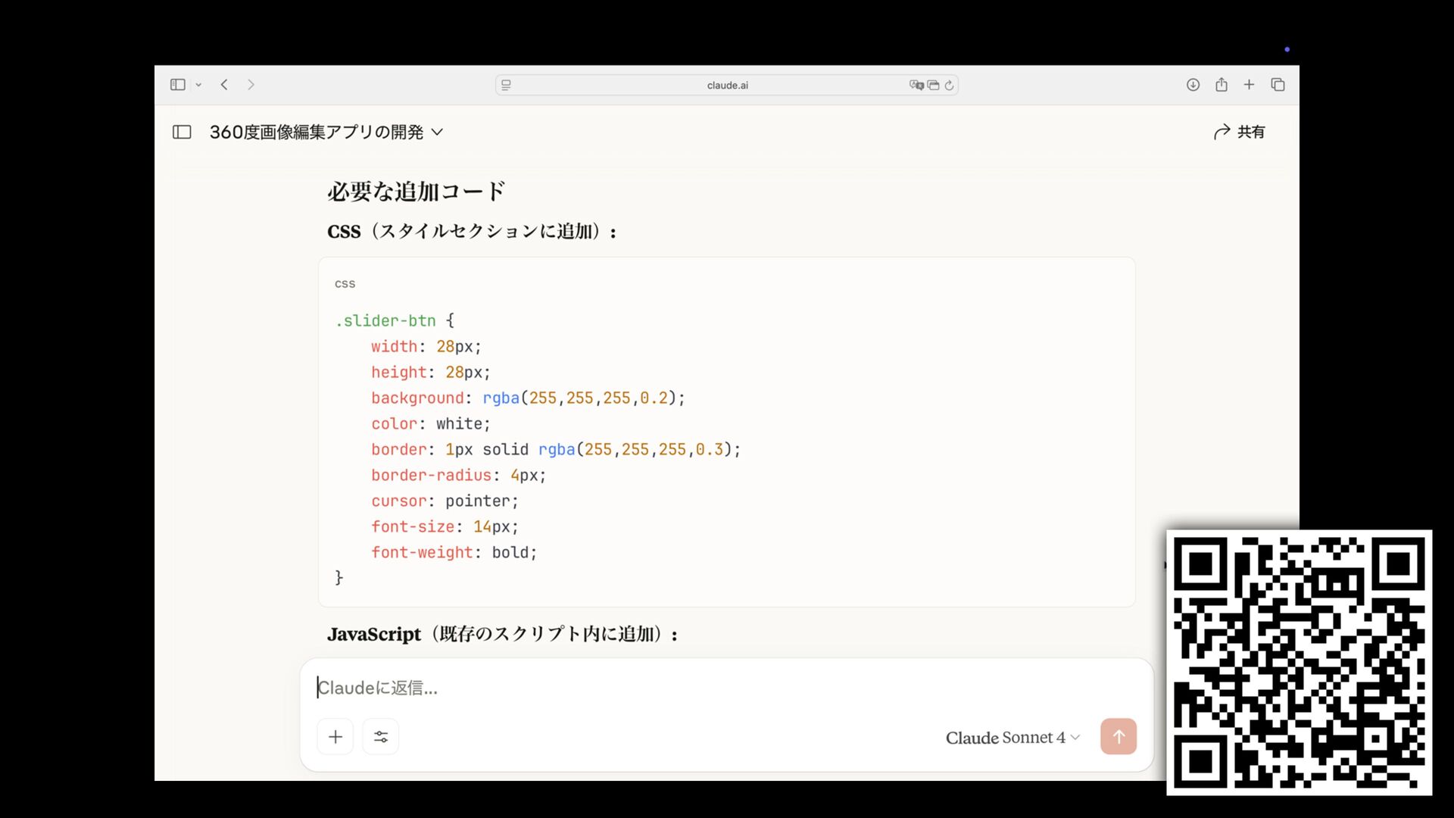Open the Safari sidebar options chevron
The image size is (1454, 818).
coord(198,85)
